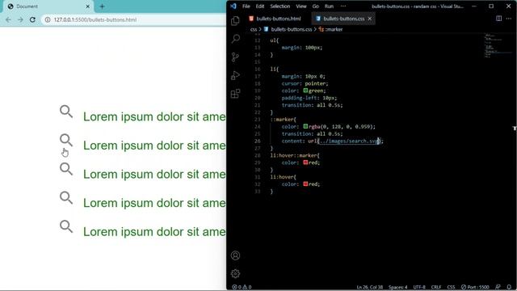Click the fourth Lorem ipsum list item
This screenshot has height=291, width=517.
(154, 203)
